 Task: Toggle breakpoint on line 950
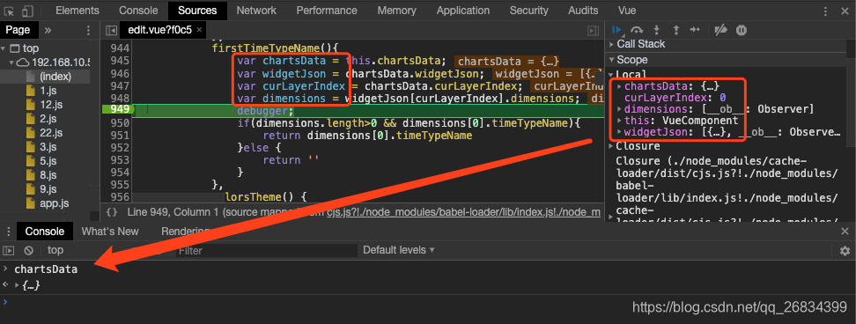pos(119,122)
